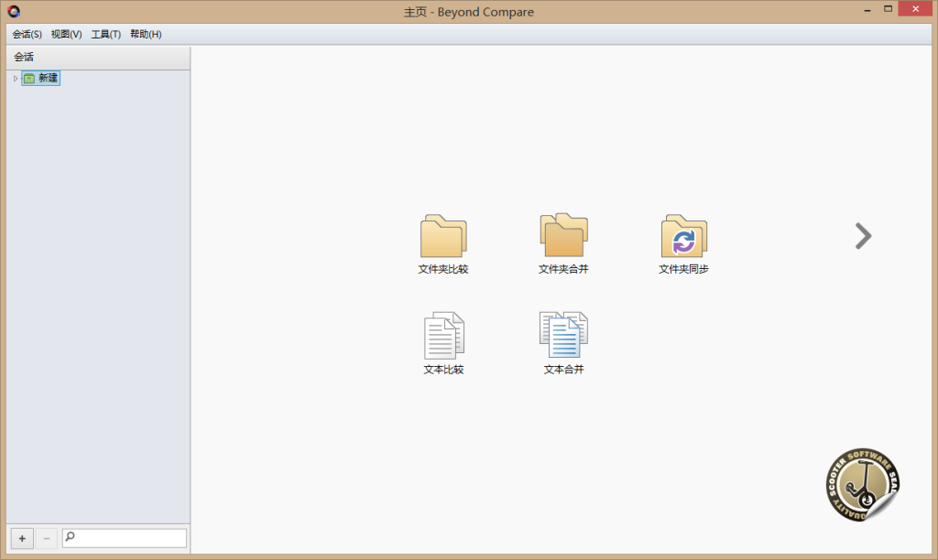
Task: Open the 文本比较 (Text Compare) session icon
Action: [442, 336]
